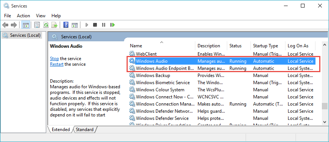Open Properties toolbar icon
The height and width of the screenshot is (142, 329).
point(37,25)
